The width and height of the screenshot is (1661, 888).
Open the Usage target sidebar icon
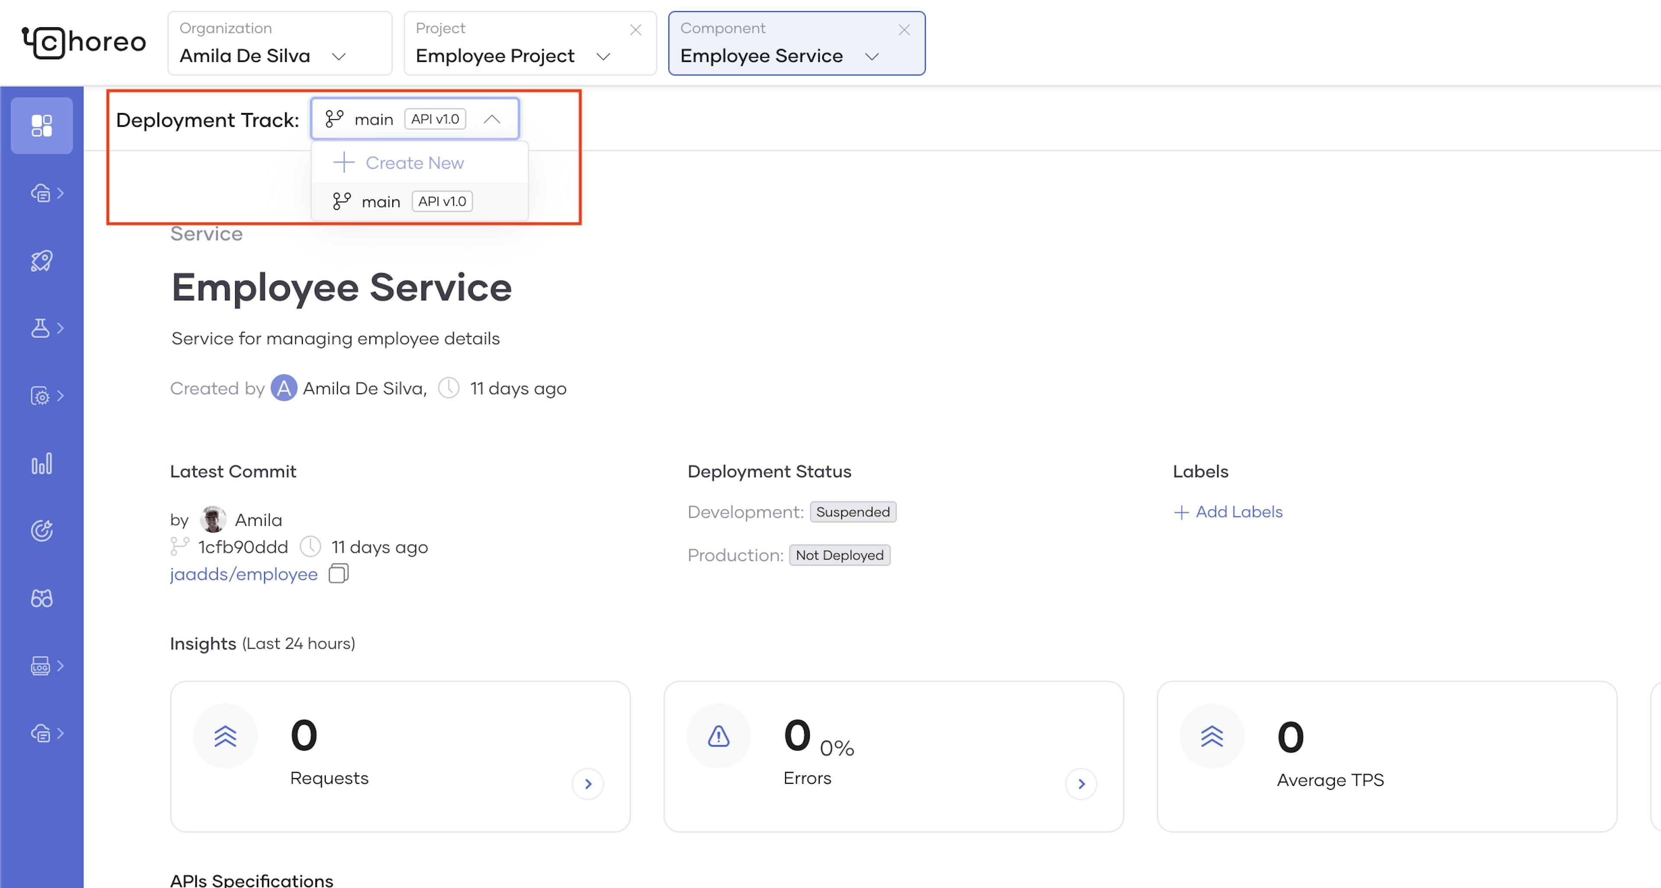pyautogui.click(x=42, y=531)
